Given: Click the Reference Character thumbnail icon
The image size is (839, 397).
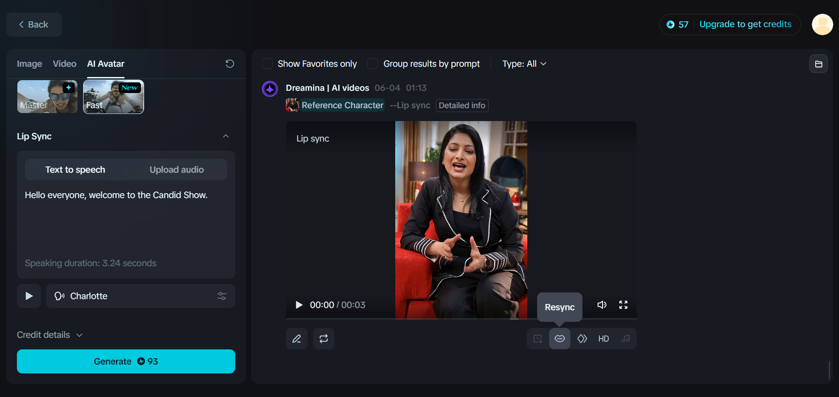Looking at the screenshot, I should 293,105.
